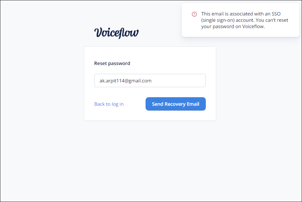Submit the form with the blue Send Recovery Email button
Viewport: 302px width, 202px height.
tap(175, 104)
